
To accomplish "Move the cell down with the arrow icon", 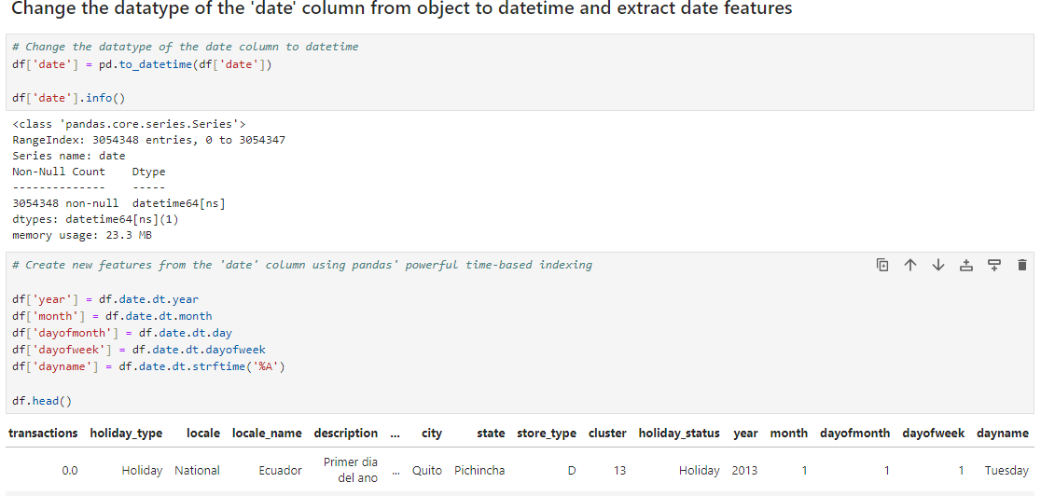I will coord(938,265).
